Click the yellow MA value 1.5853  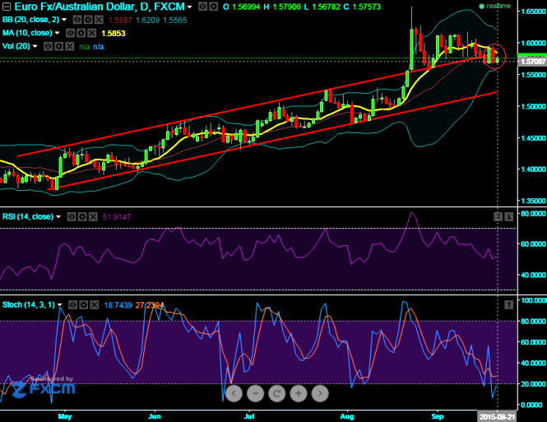coord(113,34)
